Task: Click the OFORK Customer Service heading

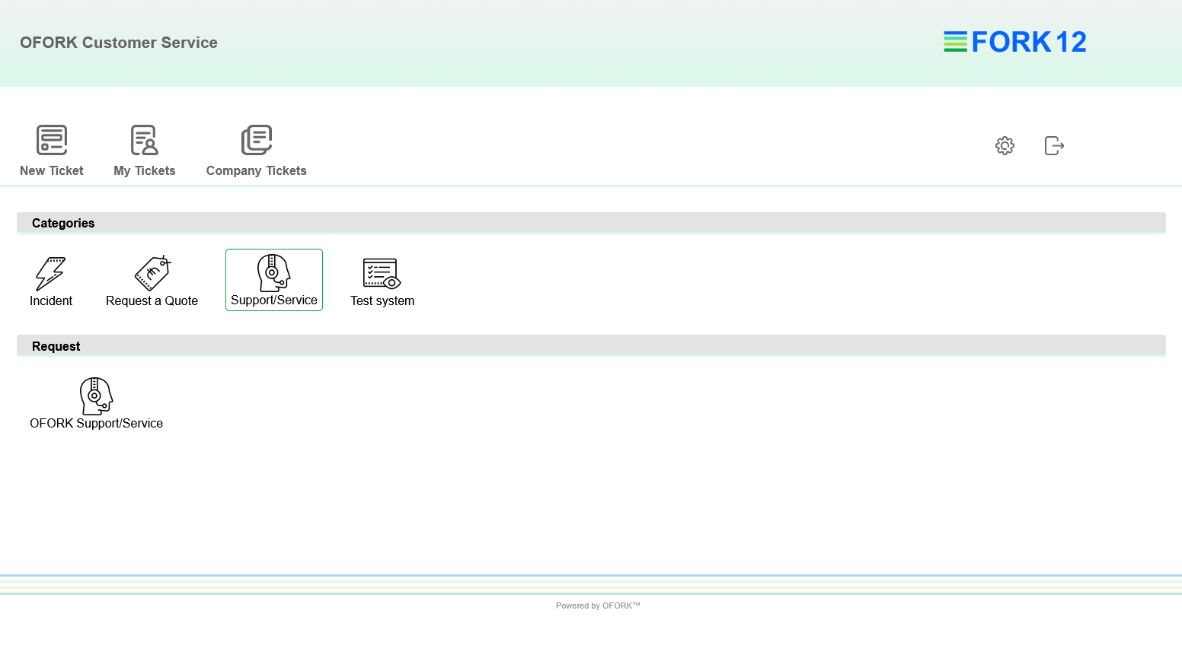Action: pos(119,43)
